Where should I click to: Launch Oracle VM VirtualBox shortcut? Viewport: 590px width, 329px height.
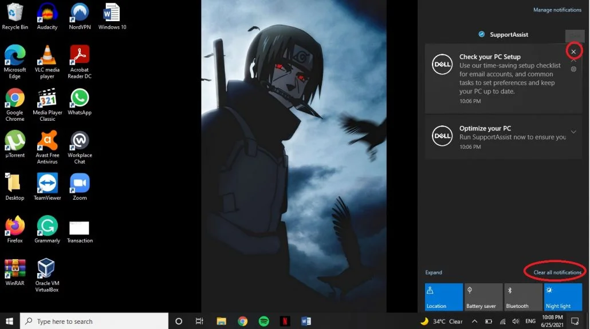[47, 275]
